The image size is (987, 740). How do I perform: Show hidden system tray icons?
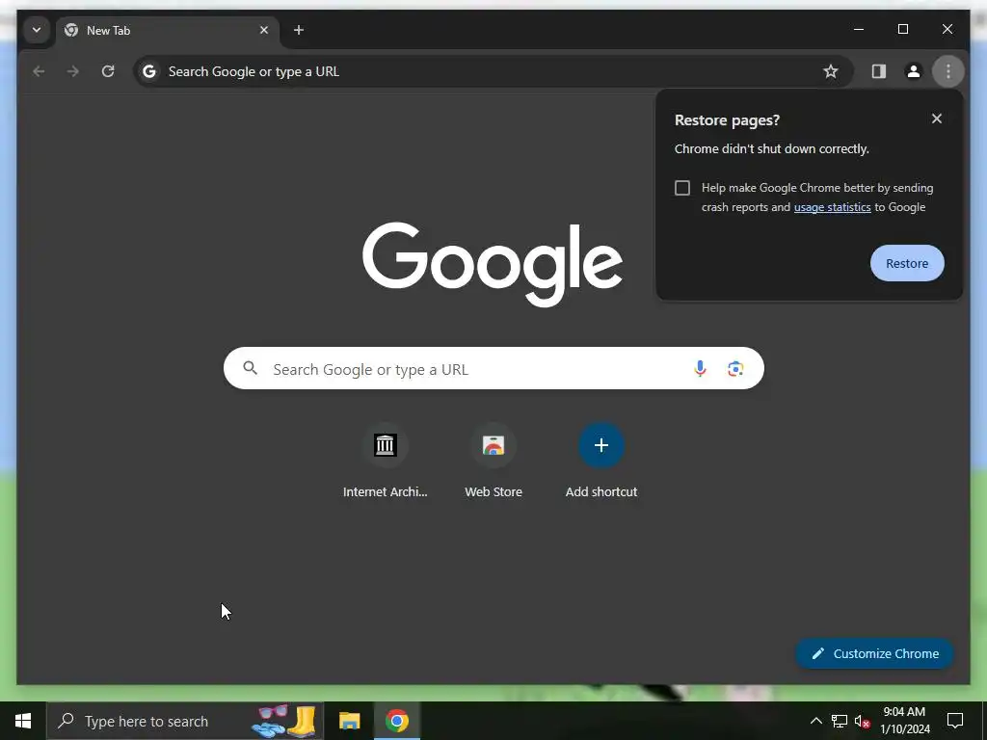(815, 721)
